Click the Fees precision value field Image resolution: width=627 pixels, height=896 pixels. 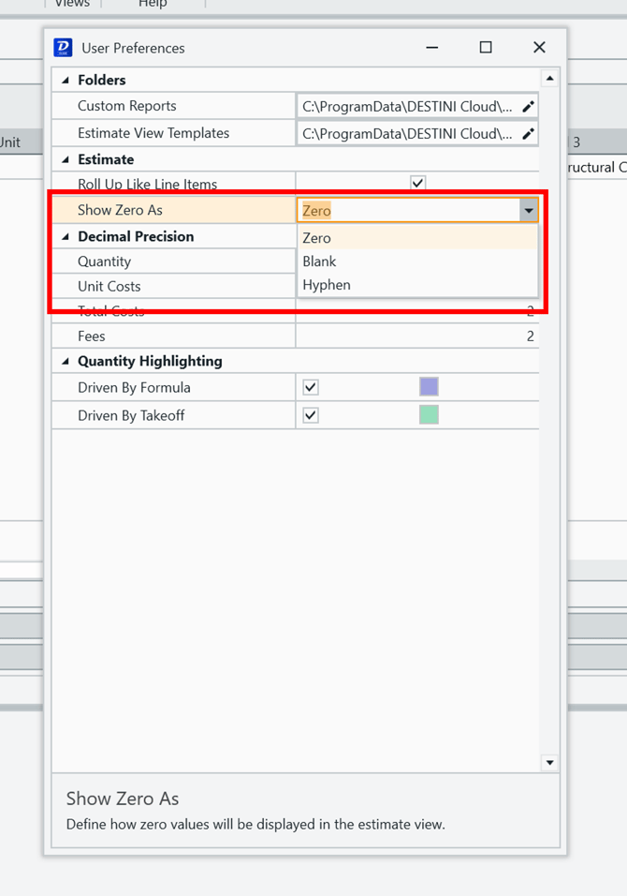pos(417,336)
